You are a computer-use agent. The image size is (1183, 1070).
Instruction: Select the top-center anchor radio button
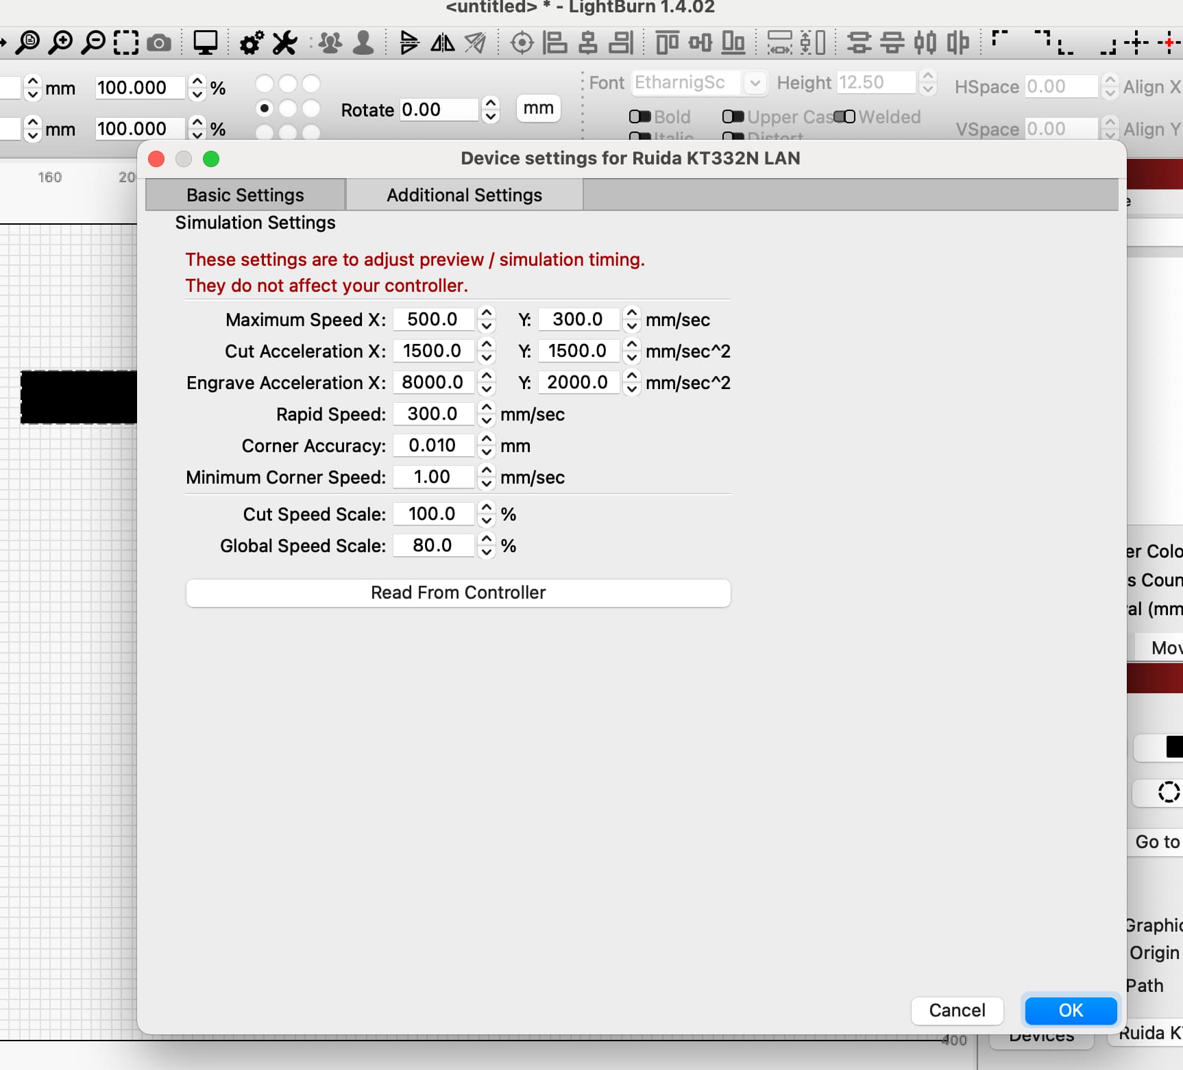pos(288,84)
